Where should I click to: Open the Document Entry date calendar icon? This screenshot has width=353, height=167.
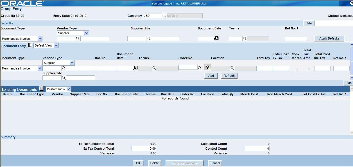[x=135, y=68]
